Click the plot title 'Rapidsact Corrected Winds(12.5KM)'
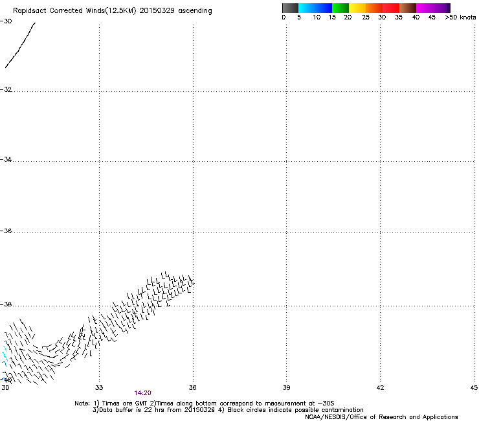 pyautogui.click(x=74, y=11)
